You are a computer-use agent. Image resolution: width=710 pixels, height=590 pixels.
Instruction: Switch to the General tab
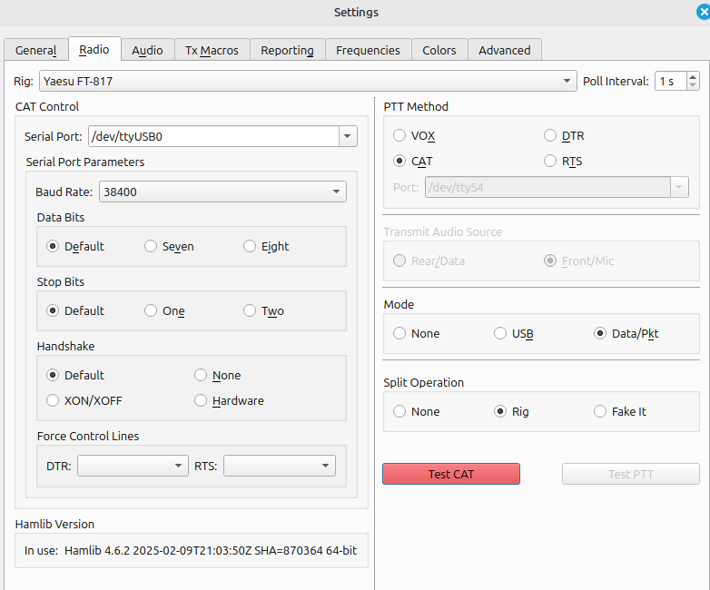tap(35, 50)
